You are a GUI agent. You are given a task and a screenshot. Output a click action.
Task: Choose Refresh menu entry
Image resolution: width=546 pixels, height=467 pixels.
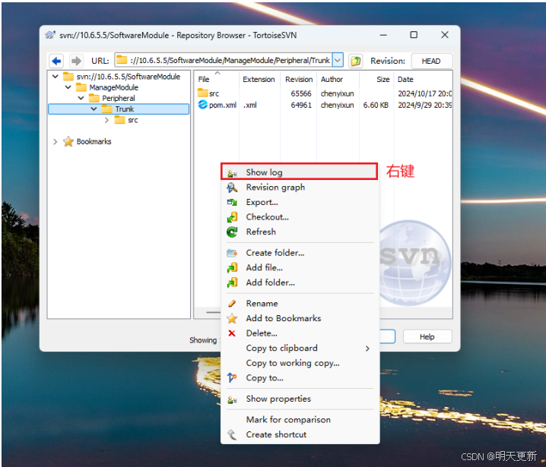click(300, 232)
